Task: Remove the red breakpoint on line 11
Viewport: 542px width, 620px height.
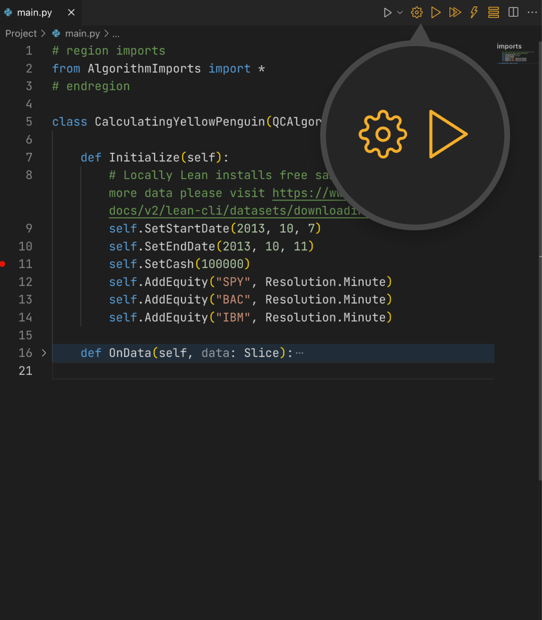Action: pyautogui.click(x=3, y=264)
